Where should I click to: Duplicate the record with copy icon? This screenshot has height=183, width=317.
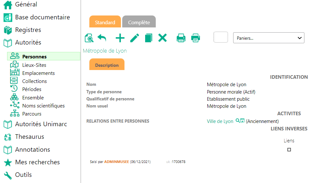pyautogui.click(x=149, y=38)
